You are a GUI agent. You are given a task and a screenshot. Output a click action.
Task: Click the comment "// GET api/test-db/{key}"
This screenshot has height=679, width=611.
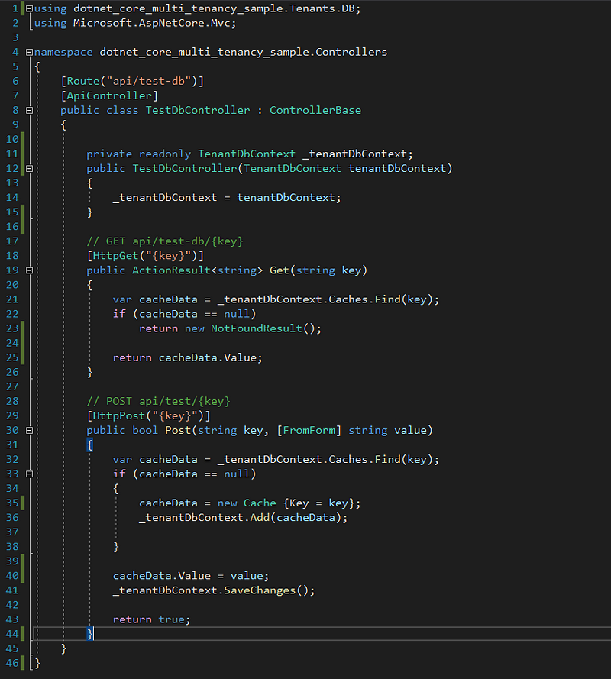pos(164,241)
